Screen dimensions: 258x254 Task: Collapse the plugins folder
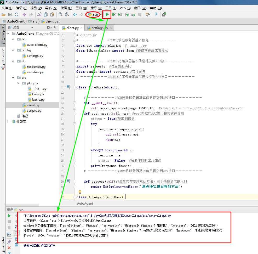click(x=18, y=83)
